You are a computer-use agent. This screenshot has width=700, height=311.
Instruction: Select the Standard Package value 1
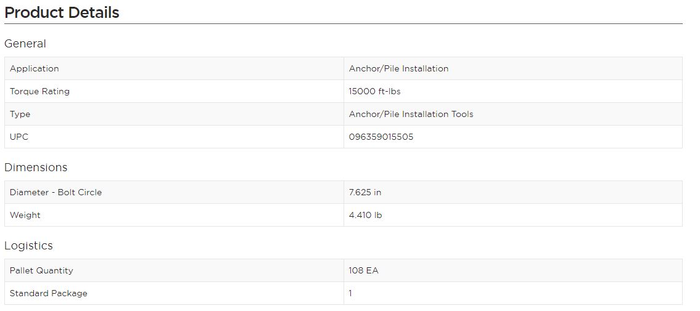pyautogui.click(x=350, y=293)
